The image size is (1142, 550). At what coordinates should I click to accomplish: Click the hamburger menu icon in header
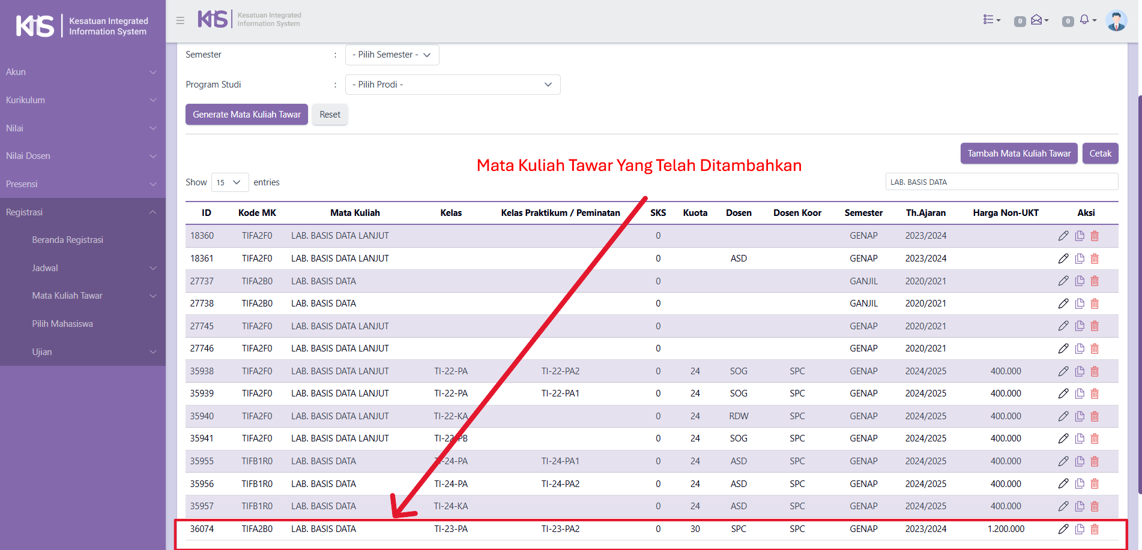click(x=180, y=20)
